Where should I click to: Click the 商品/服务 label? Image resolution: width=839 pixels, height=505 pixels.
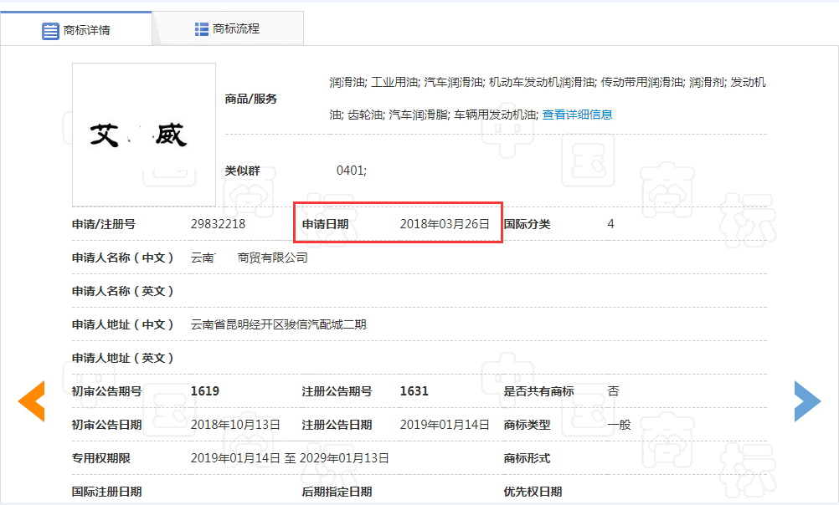pyautogui.click(x=251, y=99)
